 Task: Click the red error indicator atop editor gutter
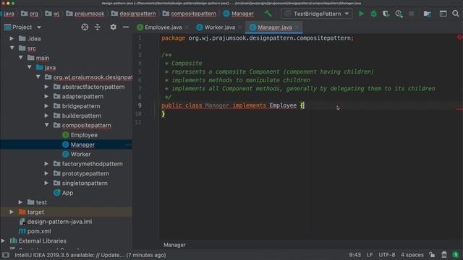click(x=459, y=38)
